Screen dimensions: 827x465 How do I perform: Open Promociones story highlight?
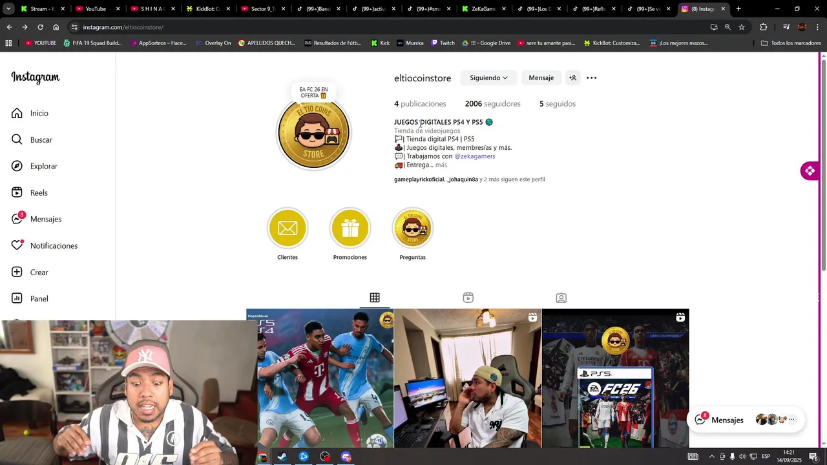(350, 228)
